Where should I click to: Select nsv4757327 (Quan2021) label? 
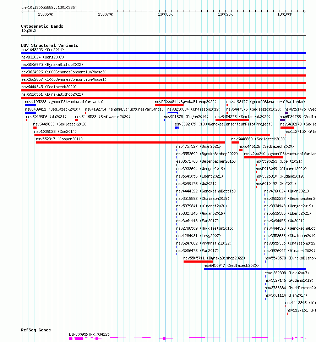pyautogui.click(x=198, y=147)
